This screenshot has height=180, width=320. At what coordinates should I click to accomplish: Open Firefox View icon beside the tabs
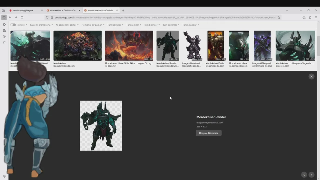(x=3, y=10)
